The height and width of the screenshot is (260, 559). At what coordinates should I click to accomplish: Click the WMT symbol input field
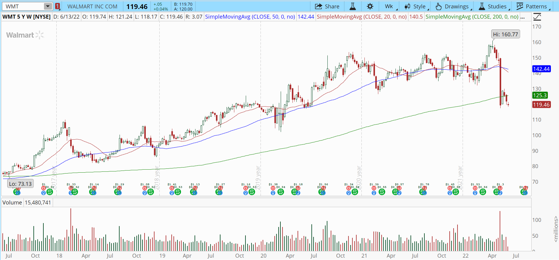(x=23, y=6)
